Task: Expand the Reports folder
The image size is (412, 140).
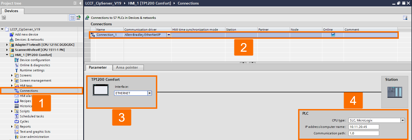Action: tap(12, 127)
